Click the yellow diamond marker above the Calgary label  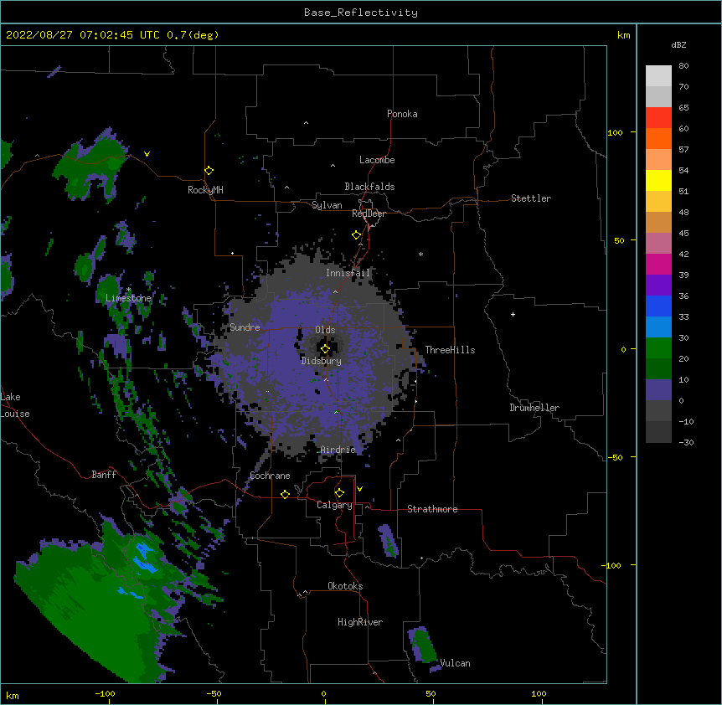click(339, 493)
